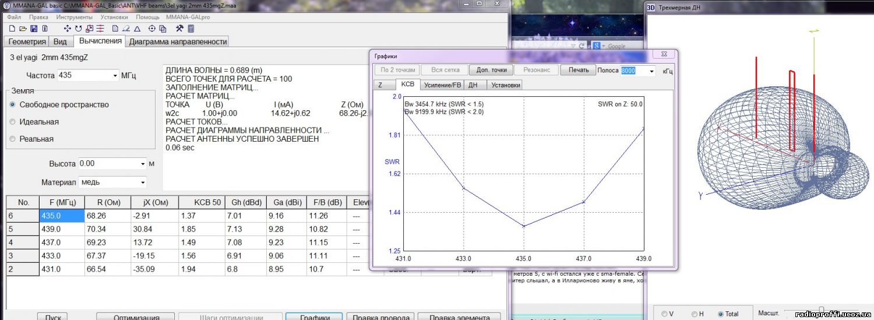Click the triangle icon in toolbar
This screenshot has width=874, height=320.
point(137,29)
